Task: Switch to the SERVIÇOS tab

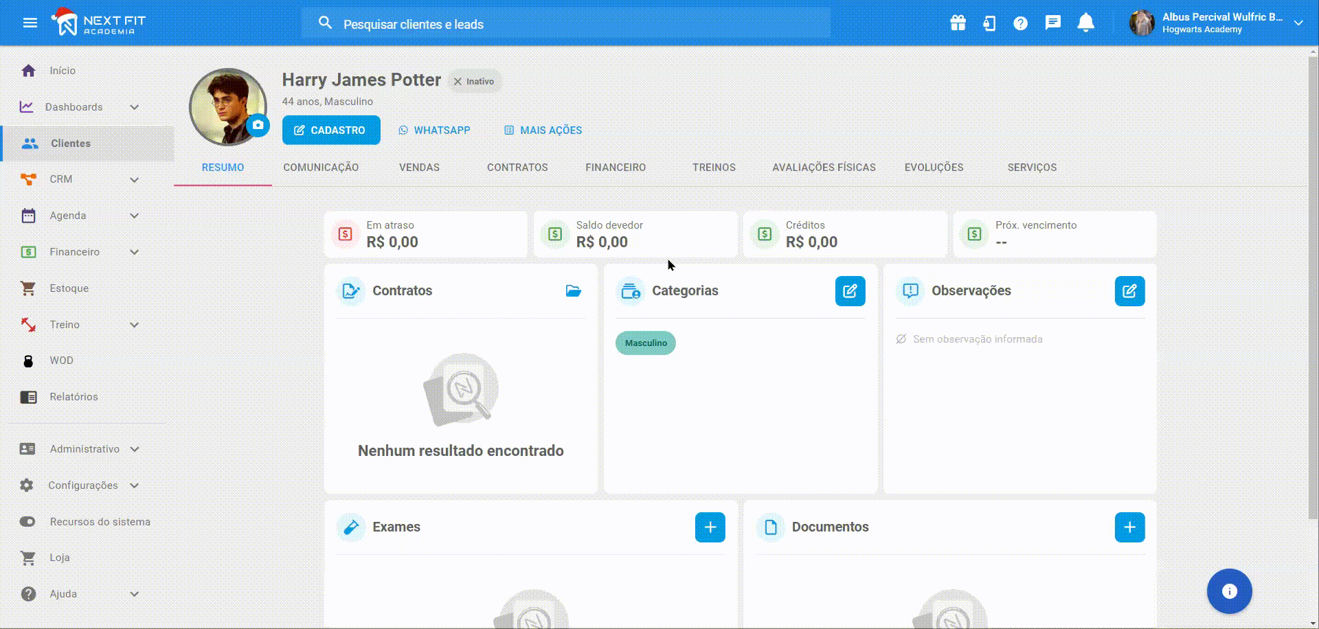Action: [x=1032, y=168]
